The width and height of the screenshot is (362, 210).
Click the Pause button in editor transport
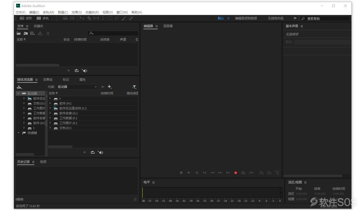197,172
